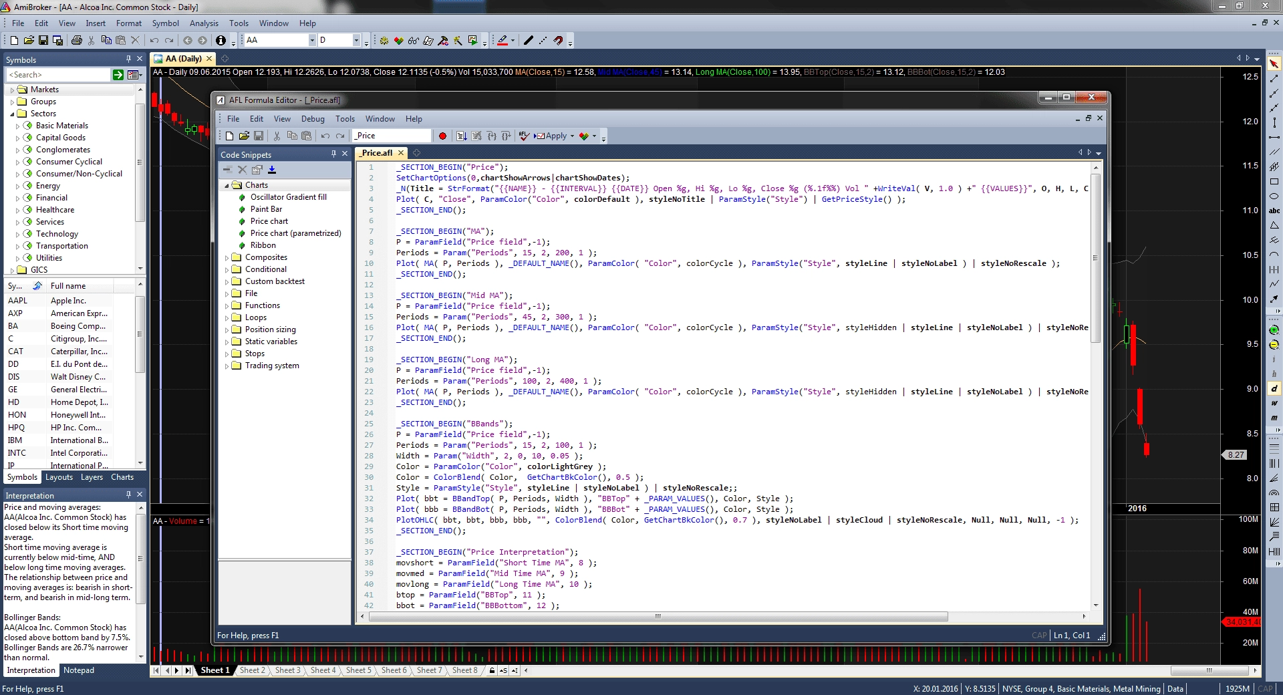Click the Print icon in main toolbar
This screenshot has height=695, width=1283.
77,41
